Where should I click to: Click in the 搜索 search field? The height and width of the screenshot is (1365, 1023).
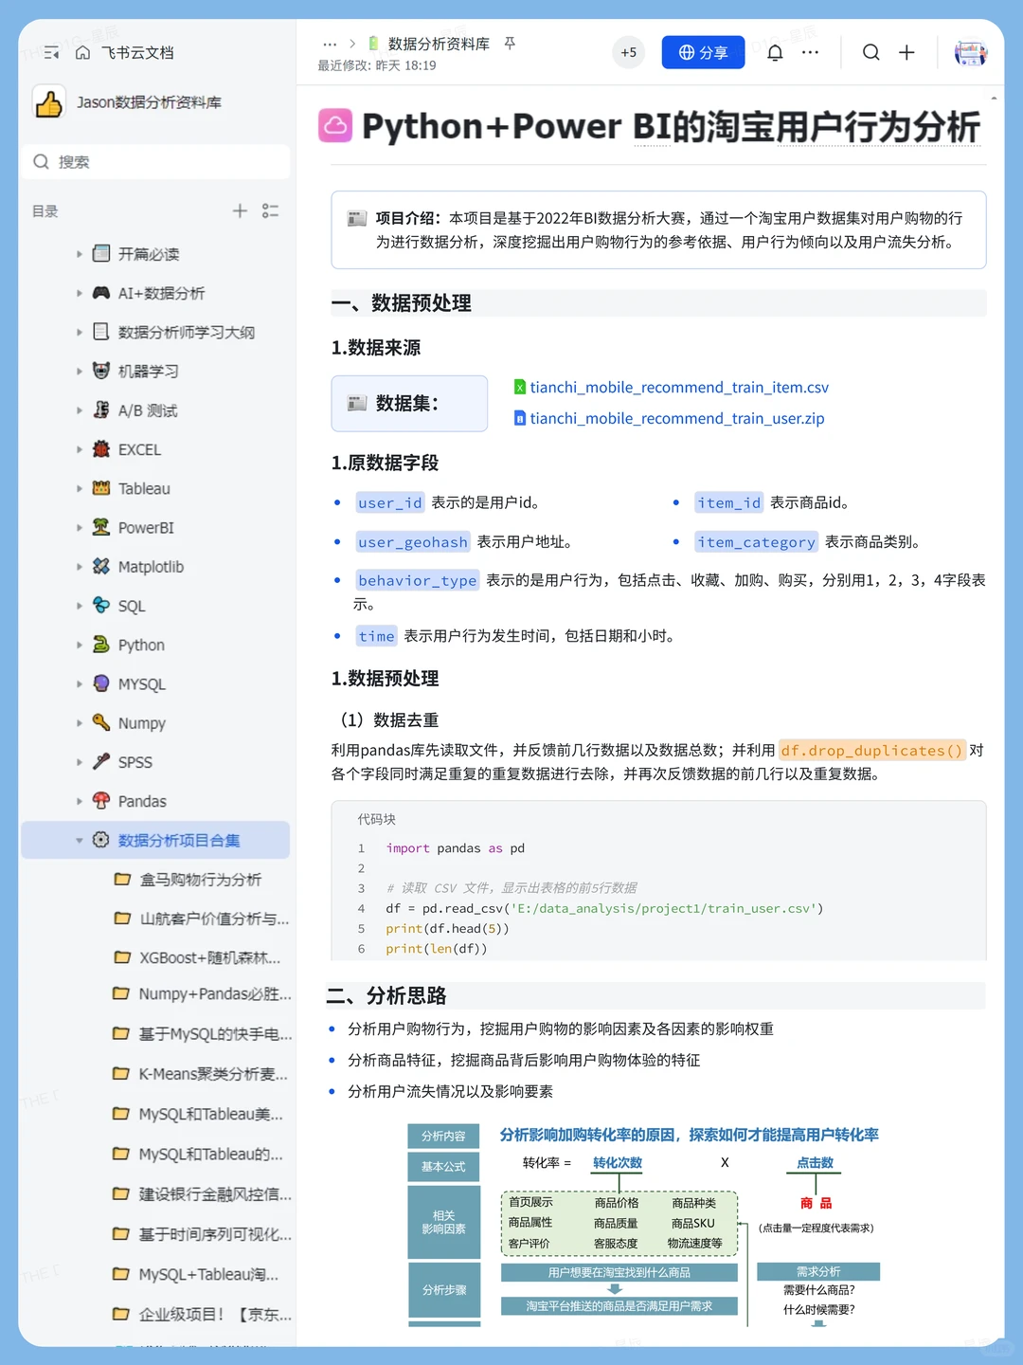[x=155, y=162]
